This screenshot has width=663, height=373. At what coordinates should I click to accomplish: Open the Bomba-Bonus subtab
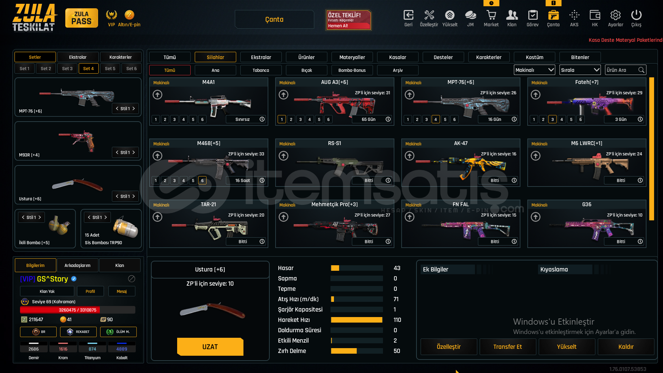tap(352, 70)
